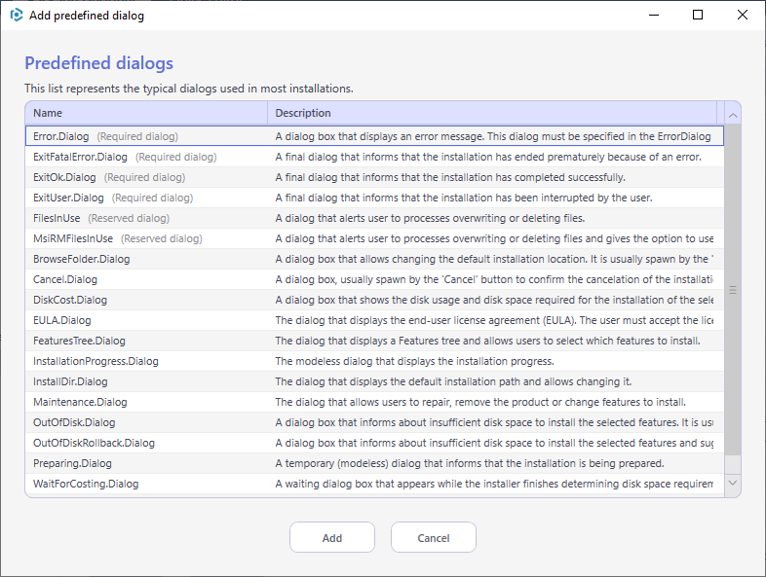Select the Maintenance.Dialog row

click(374, 403)
